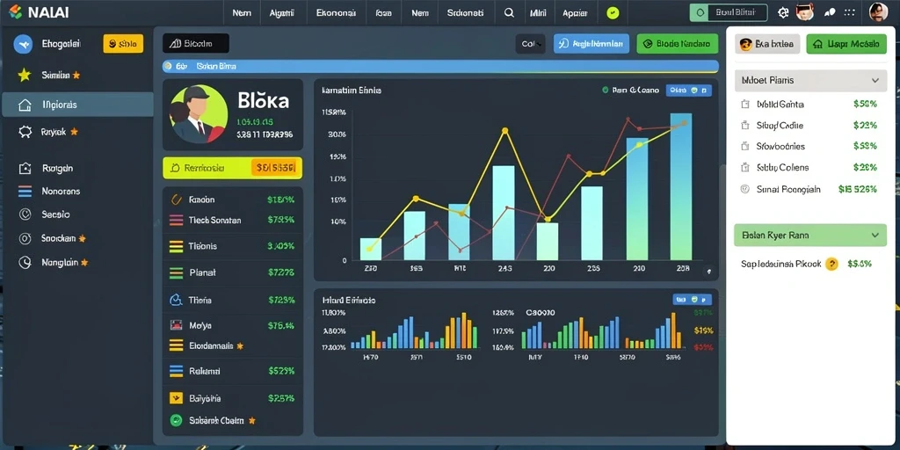Select the Ekonongi top navigation item
Viewport: 900px width, 450px height.
(x=336, y=12)
